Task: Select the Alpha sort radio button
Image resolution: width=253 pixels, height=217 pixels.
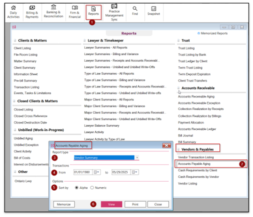Action: (x=77, y=188)
